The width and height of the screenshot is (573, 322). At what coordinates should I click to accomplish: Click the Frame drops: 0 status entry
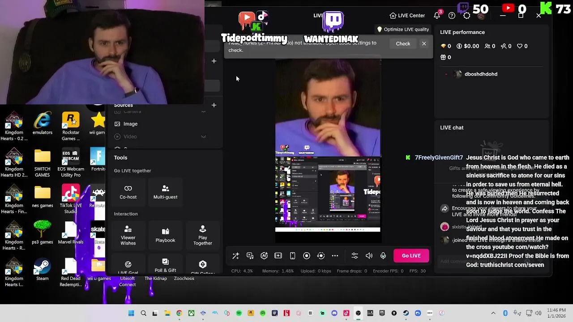(352, 271)
